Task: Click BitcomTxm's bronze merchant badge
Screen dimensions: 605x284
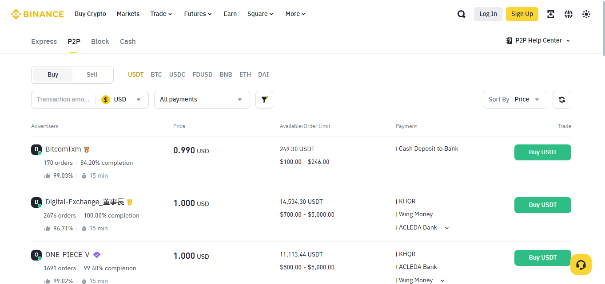Action: 87,150
